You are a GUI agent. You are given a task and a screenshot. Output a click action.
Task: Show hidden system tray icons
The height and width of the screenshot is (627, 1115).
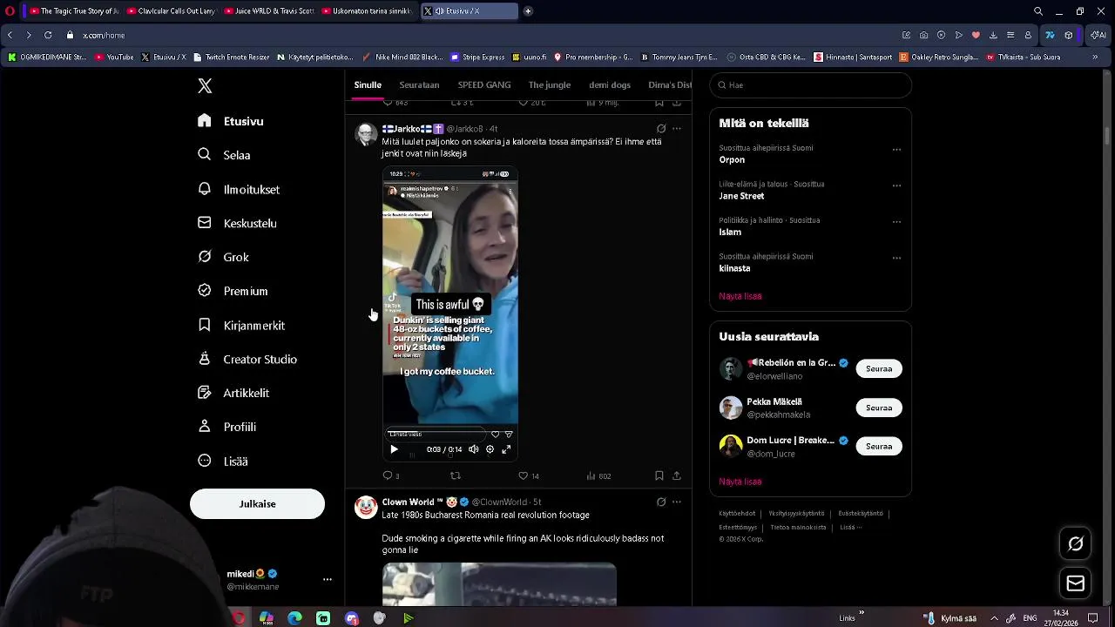point(994,618)
